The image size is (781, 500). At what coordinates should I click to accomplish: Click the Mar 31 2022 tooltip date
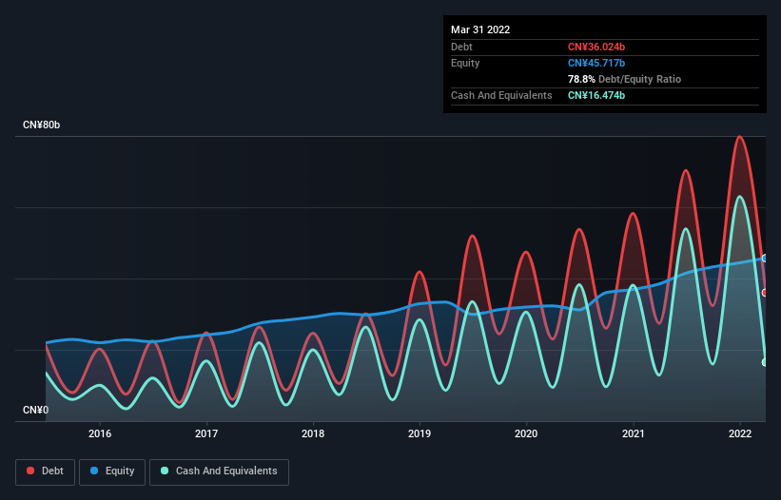tap(480, 29)
